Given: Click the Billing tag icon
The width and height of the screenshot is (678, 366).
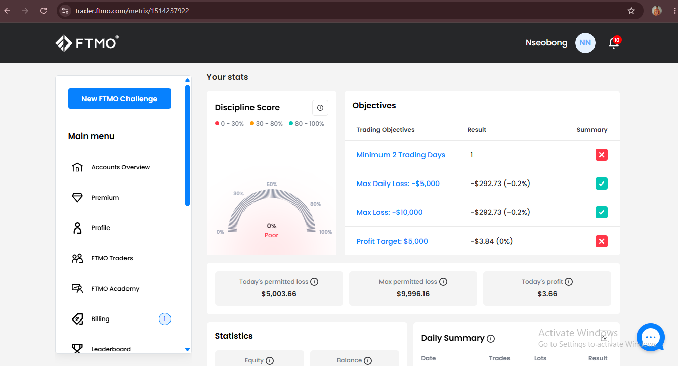Looking at the screenshot, I should click(77, 319).
